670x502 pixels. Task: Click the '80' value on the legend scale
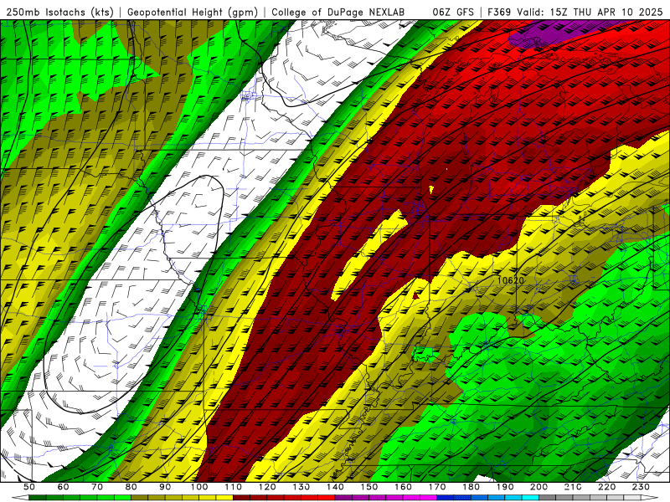coord(131,487)
